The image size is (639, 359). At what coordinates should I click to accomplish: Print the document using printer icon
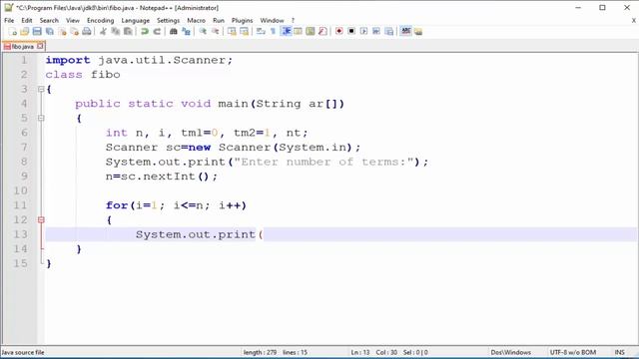click(x=87, y=31)
